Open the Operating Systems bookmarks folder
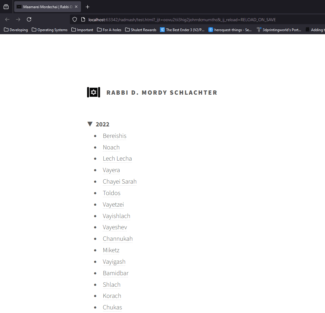The height and width of the screenshot is (313, 325). (50, 30)
